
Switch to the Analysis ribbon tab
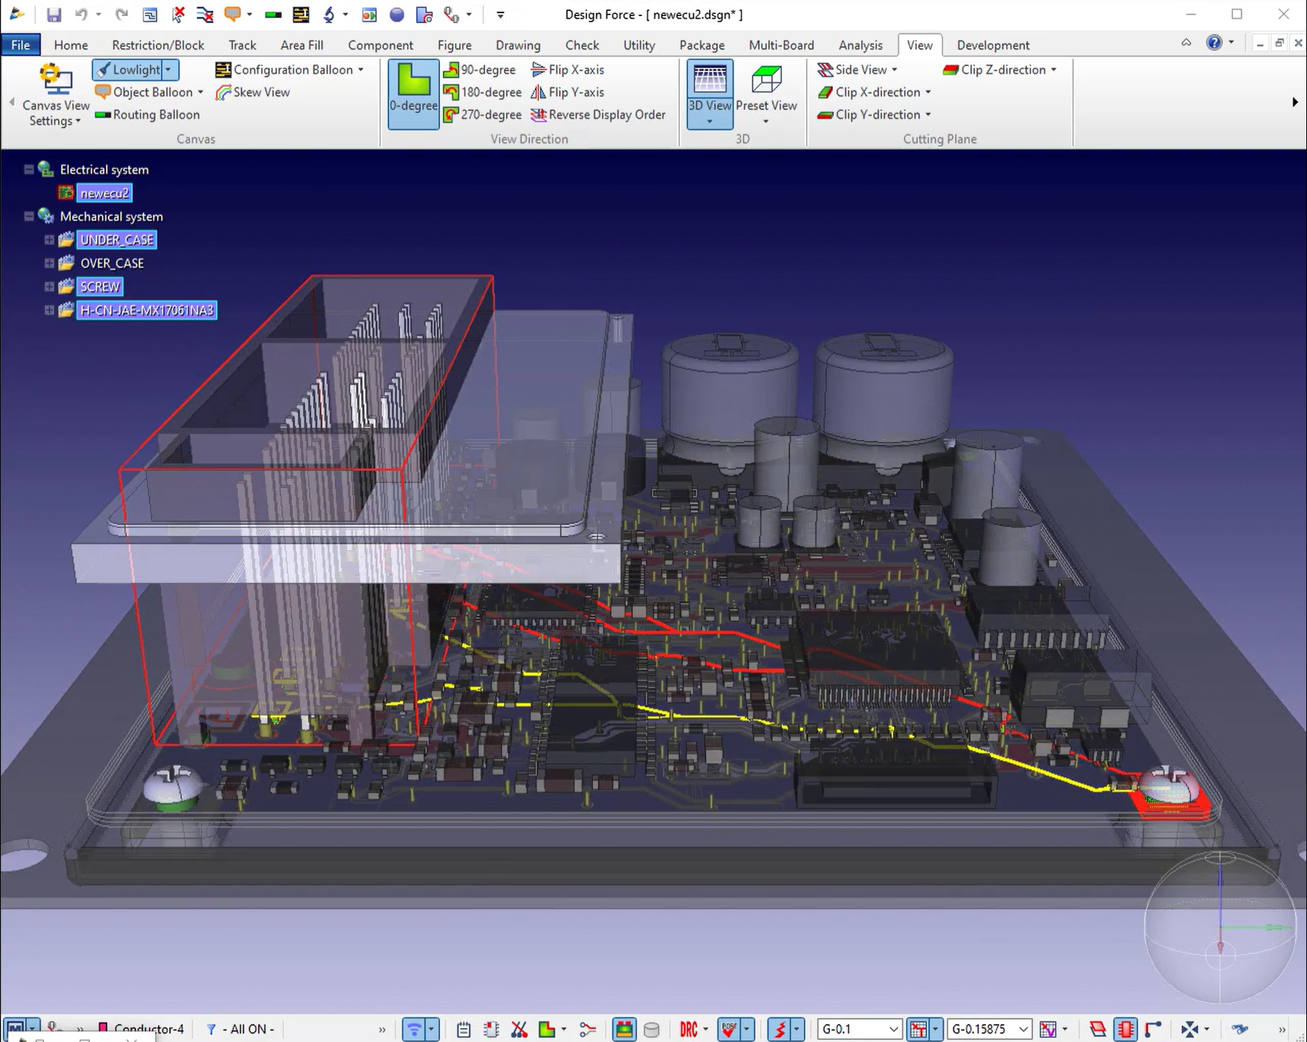860,45
